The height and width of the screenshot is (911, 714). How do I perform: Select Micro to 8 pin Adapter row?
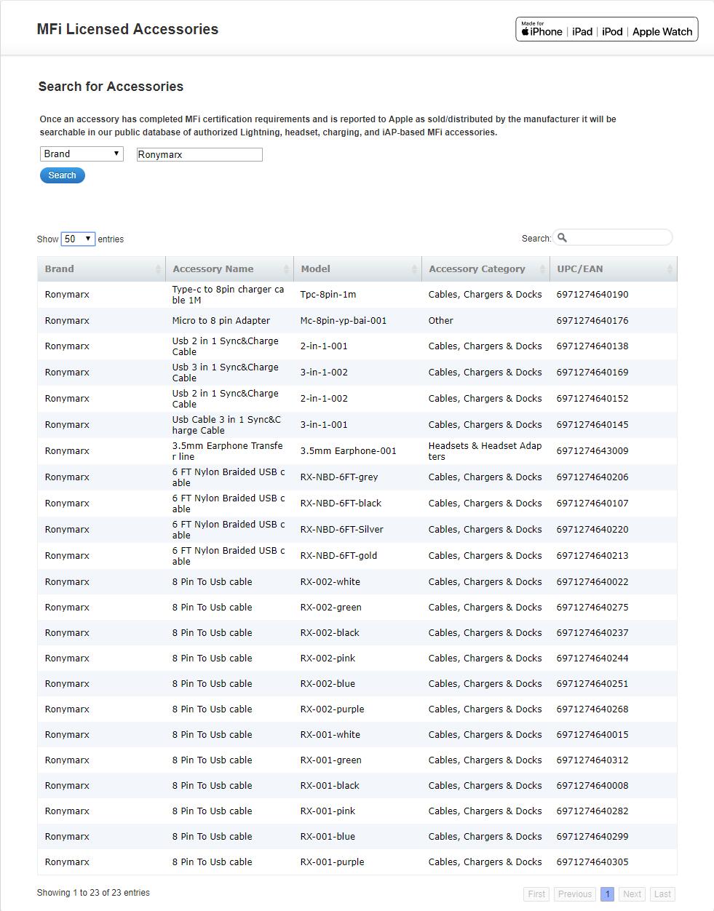click(x=357, y=321)
